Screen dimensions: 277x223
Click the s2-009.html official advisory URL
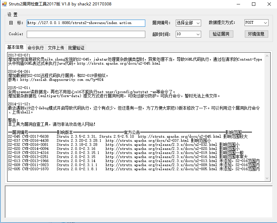pos(161,165)
